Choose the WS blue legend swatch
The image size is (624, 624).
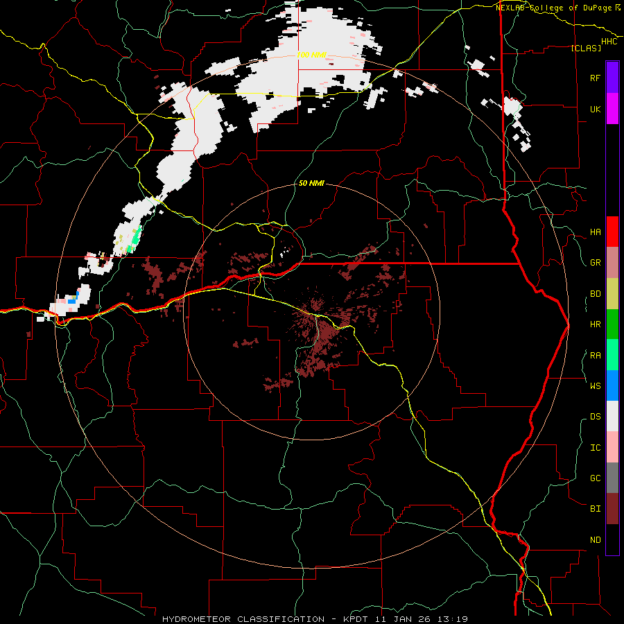(612, 385)
